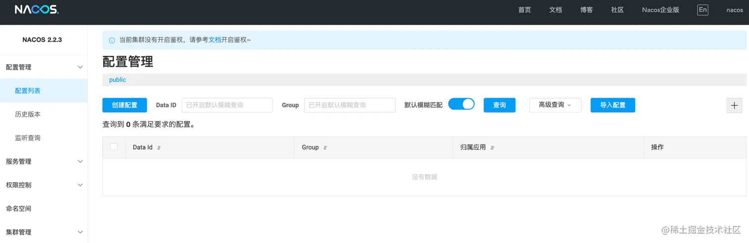Click the nacos user name in header
This screenshot has height=243, width=749.
click(x=735, y=10)
